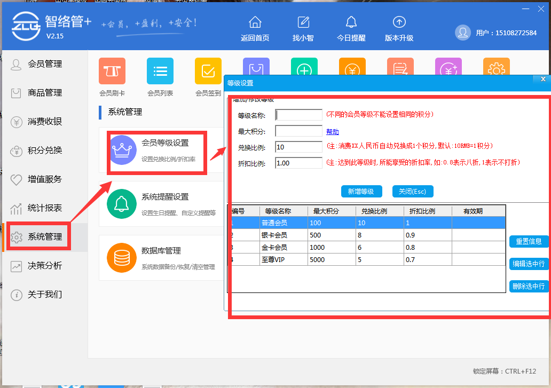Image resolution: width=551 pixels, height=388 pixels.
Task: Open the 会员列表 member list icon
Action: [160, 70]
